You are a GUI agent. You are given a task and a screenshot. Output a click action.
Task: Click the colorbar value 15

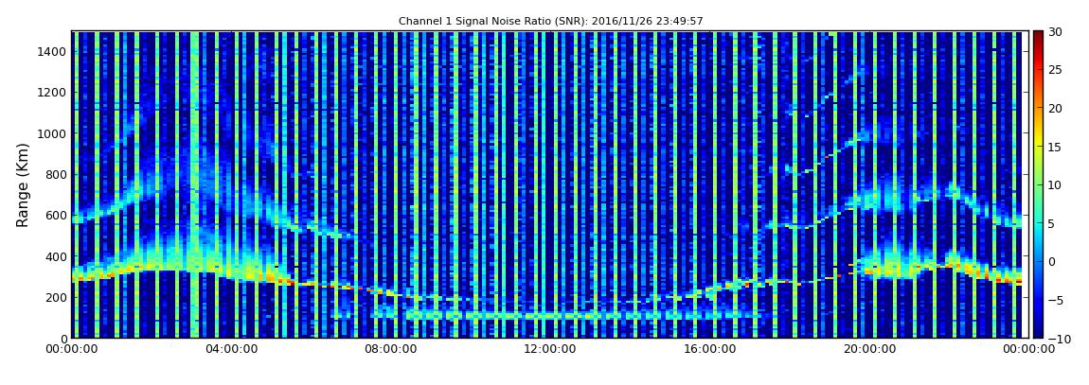[x=1055, y=147]
